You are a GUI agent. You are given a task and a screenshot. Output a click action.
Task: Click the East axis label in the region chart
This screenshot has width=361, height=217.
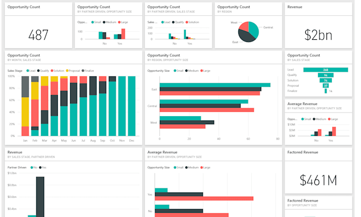tap(154, 89)
